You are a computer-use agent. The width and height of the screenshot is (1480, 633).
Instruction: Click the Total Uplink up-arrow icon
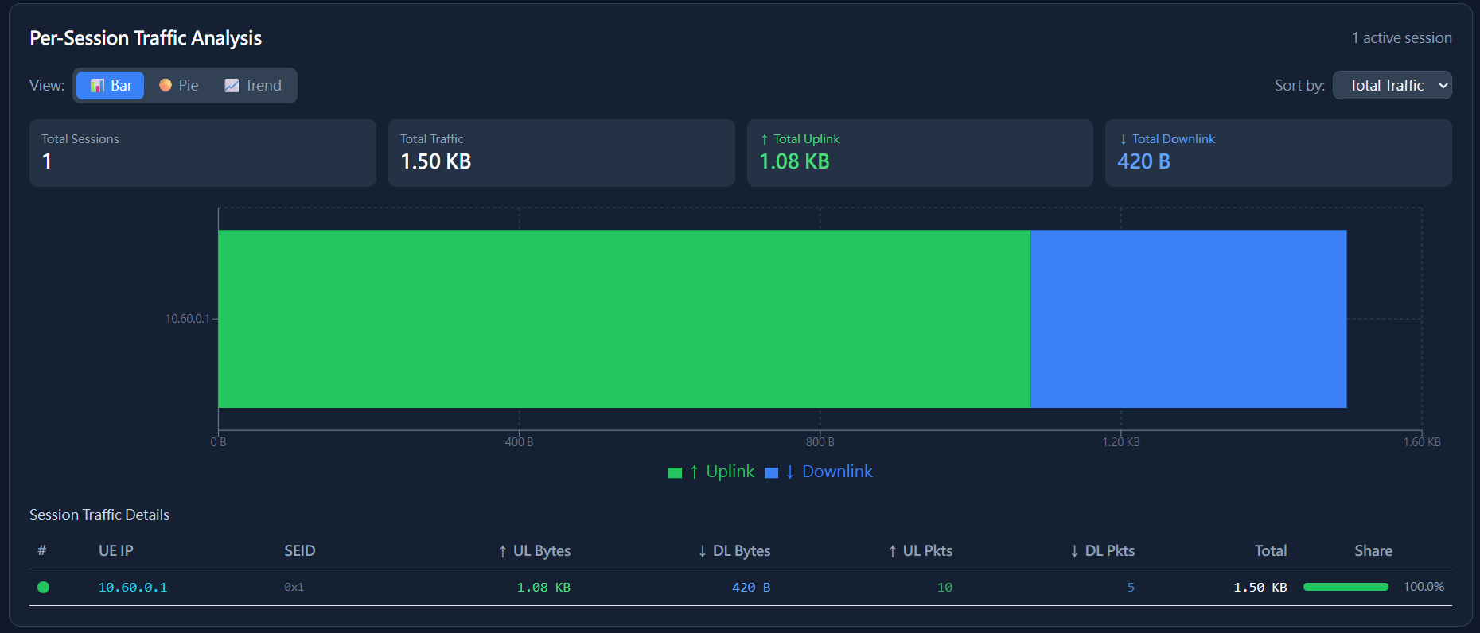click(x=765, y=139)
